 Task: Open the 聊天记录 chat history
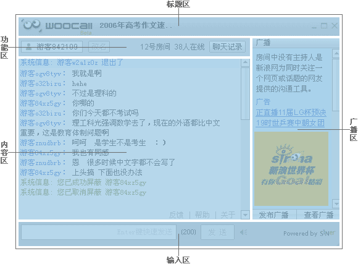(x=227, y=46)
